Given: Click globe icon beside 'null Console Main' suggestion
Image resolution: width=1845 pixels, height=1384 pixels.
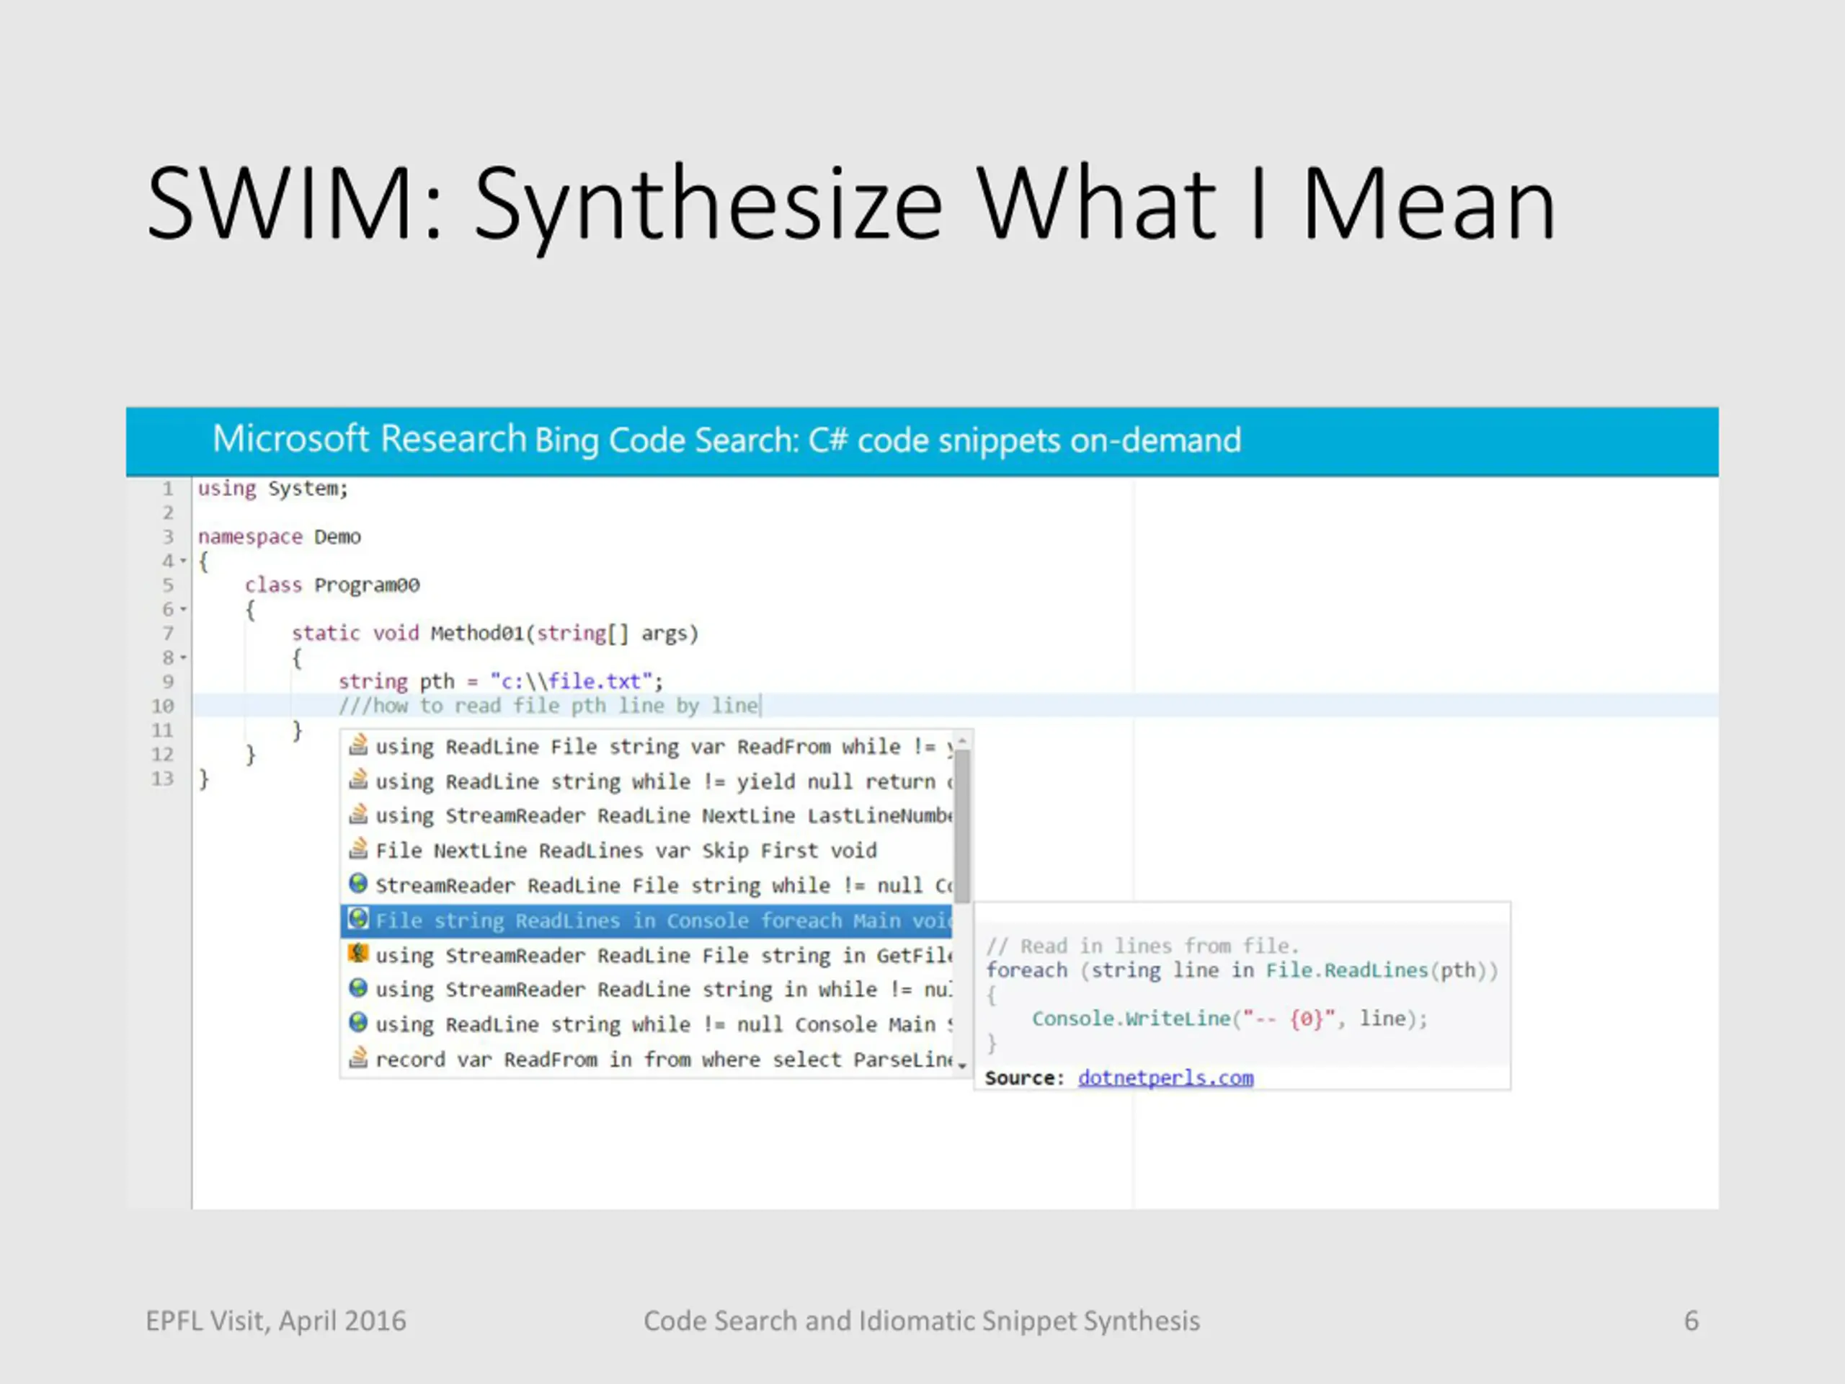Looking at the screenshot, I should (357, 1023).
